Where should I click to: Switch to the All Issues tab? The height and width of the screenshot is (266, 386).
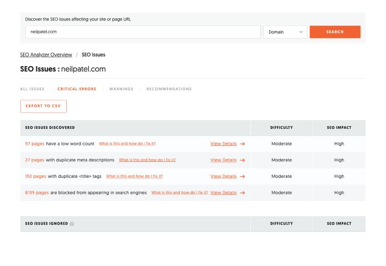coord(32,89)
